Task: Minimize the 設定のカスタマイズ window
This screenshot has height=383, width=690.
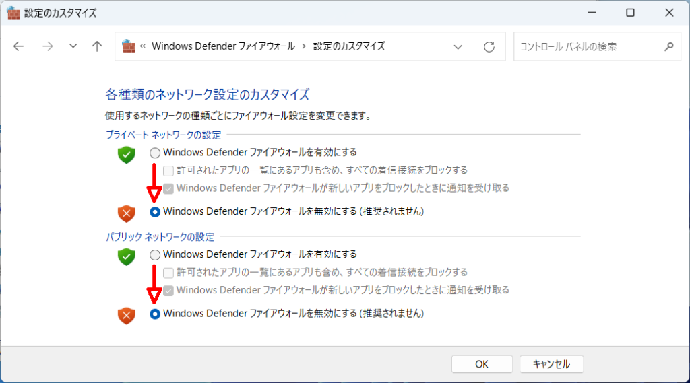Action: [592, 13]
